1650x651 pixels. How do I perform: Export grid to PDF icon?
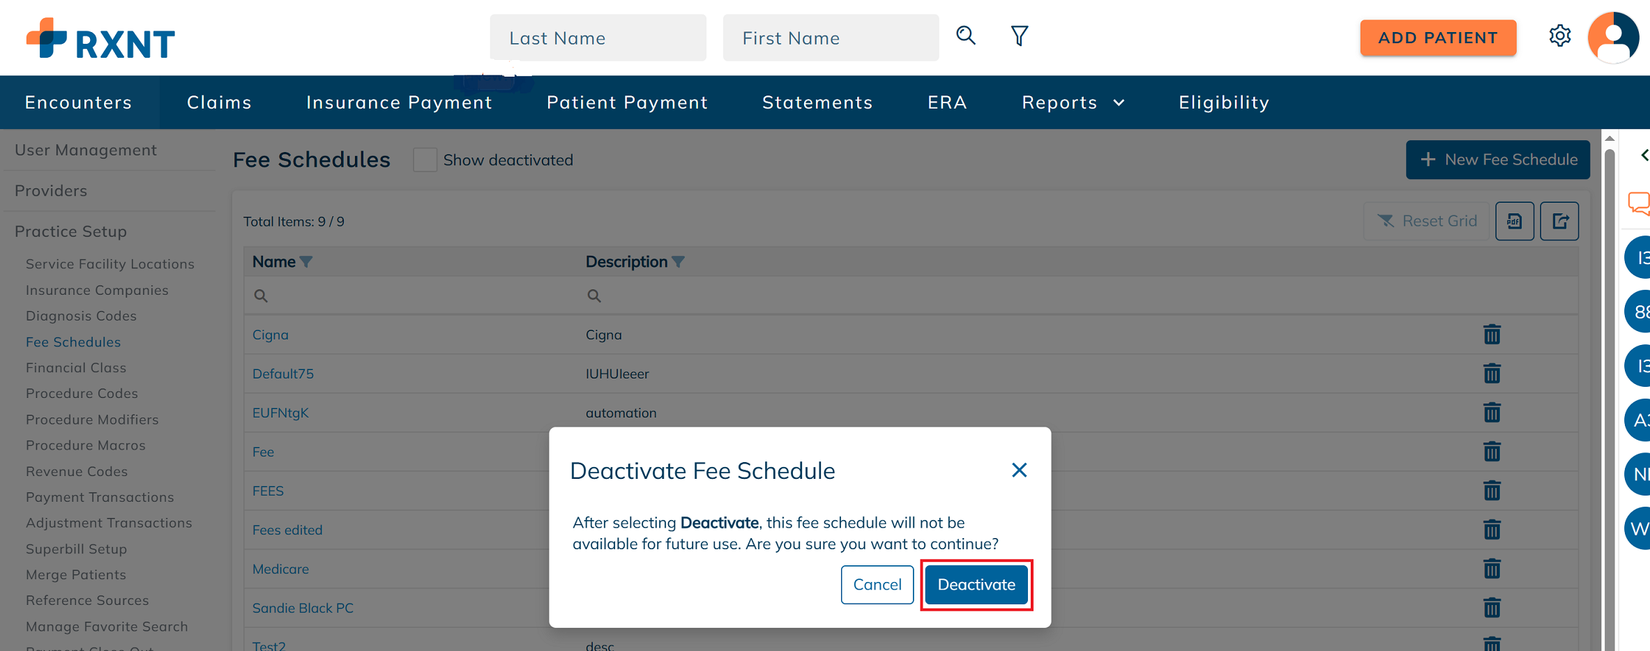pos(1515,221)
